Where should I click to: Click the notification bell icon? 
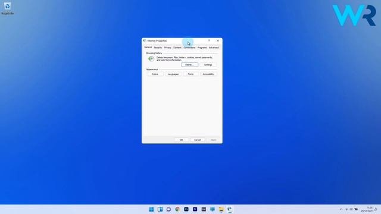click(x=376, y=209)
